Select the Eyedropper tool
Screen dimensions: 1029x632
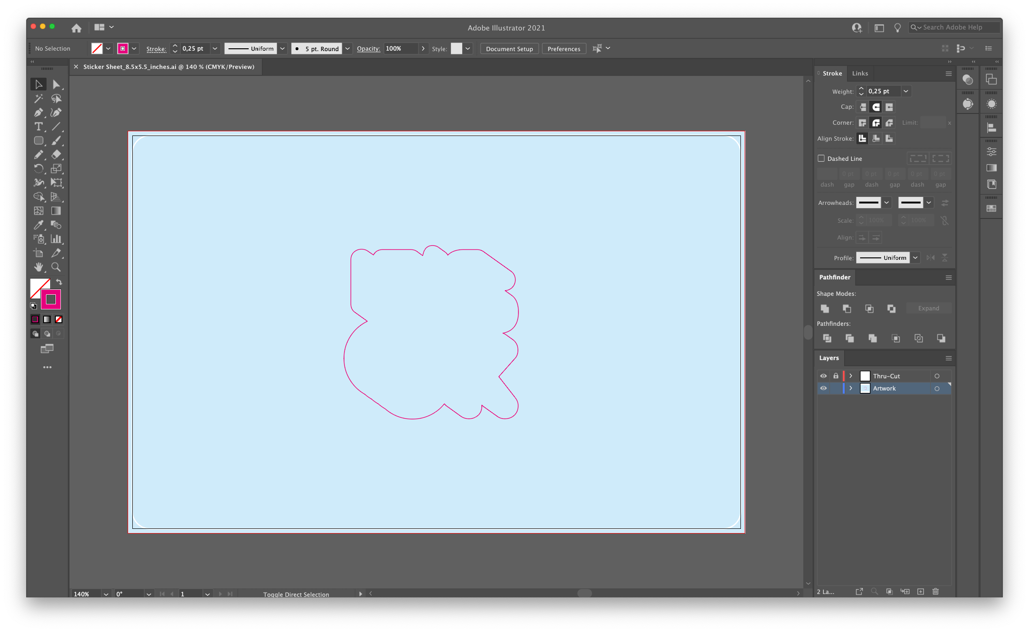pos(38,225)
